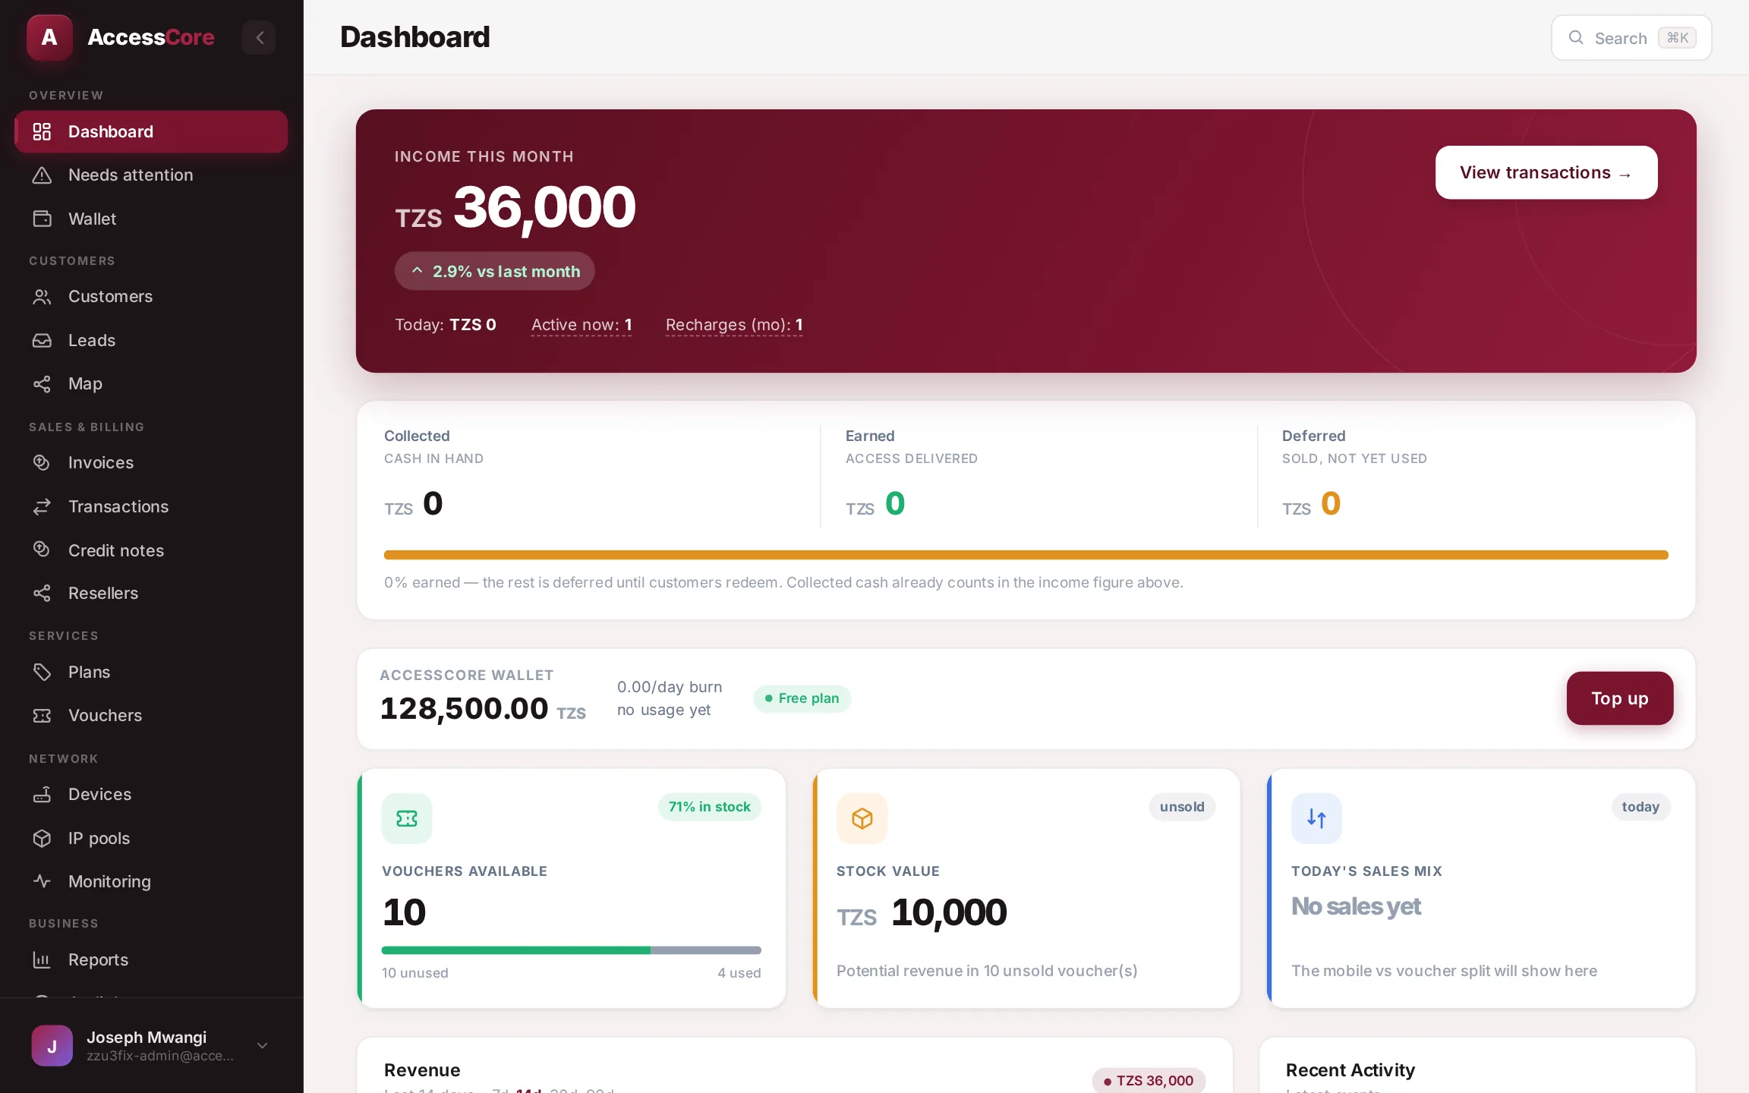Viewport: 1749px width, 1093px height.
Task: Select the Transactions arrows icon
Action: [x=42, y=506]
